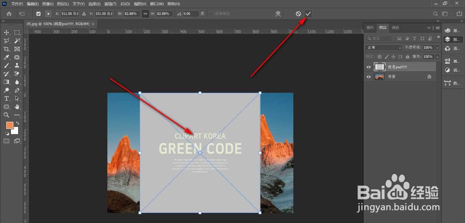Hide the 背景 layer
465x223 pixels.
tap(369, 77)
